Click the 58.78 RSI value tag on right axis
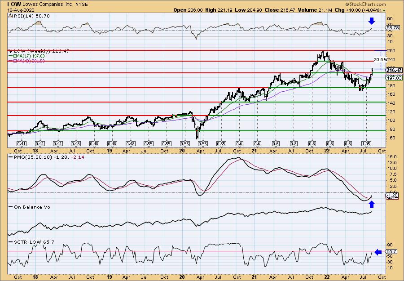 click(392, 27)
